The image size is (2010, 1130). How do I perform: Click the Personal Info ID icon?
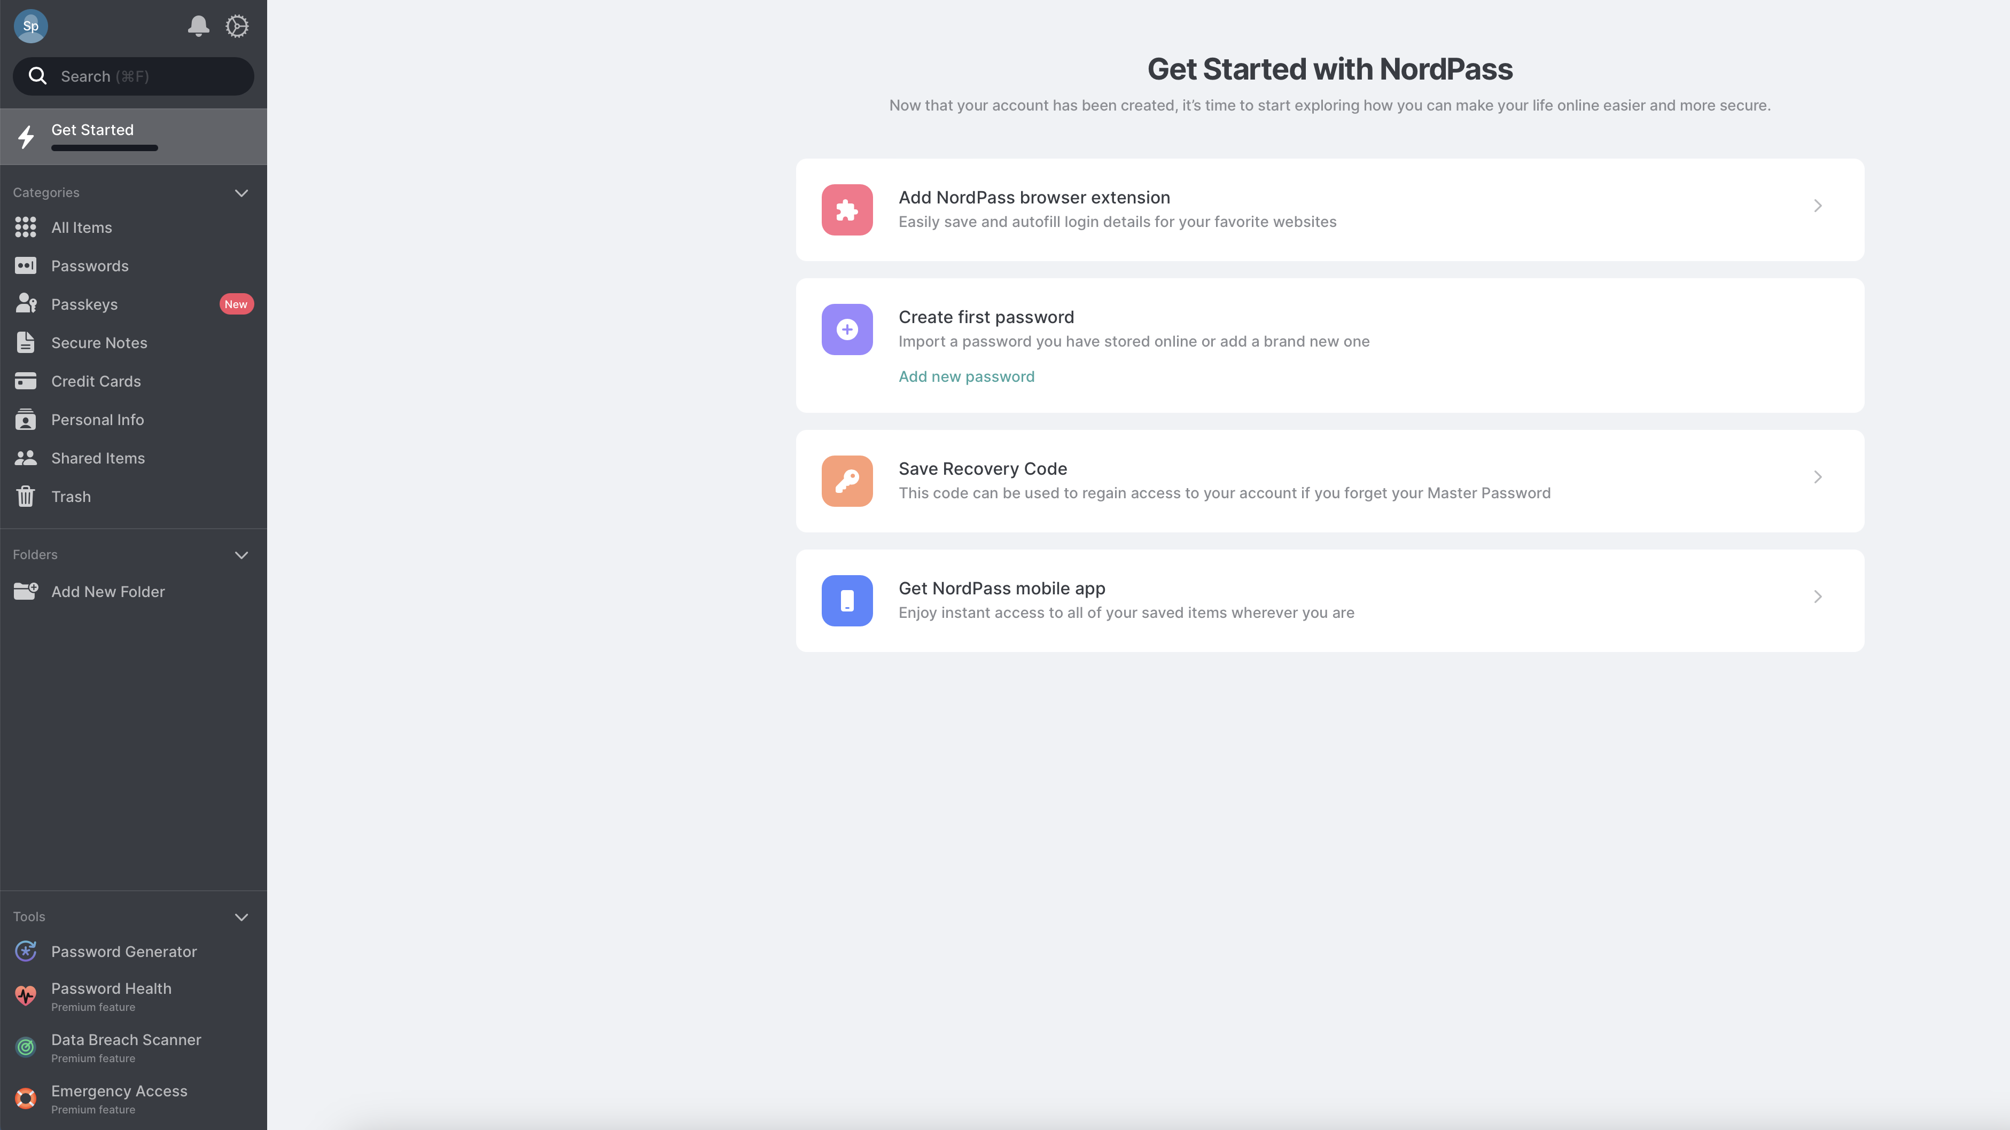(26, 419)
